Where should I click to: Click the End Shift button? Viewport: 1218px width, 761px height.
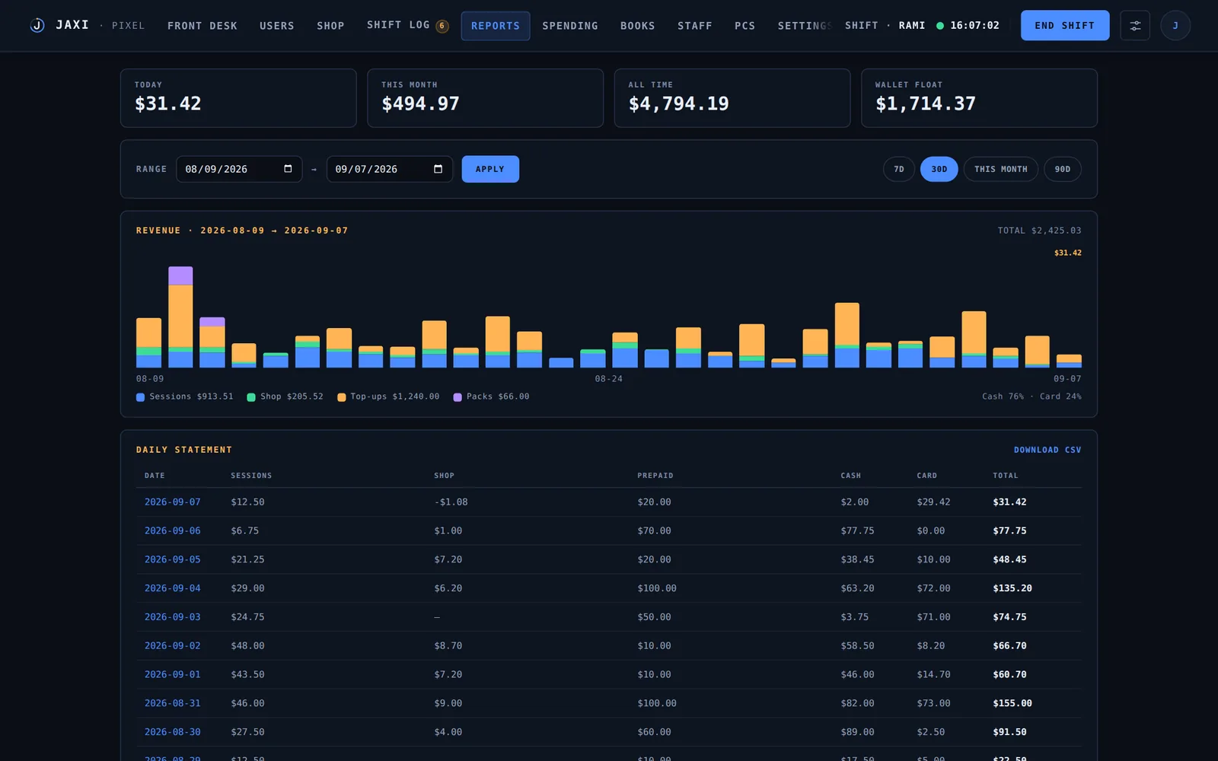click(x=1065, y=25)
